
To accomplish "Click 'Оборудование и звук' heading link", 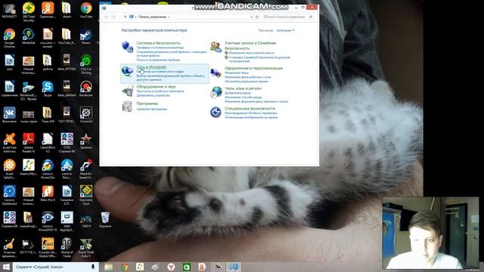I will point(156,87).
